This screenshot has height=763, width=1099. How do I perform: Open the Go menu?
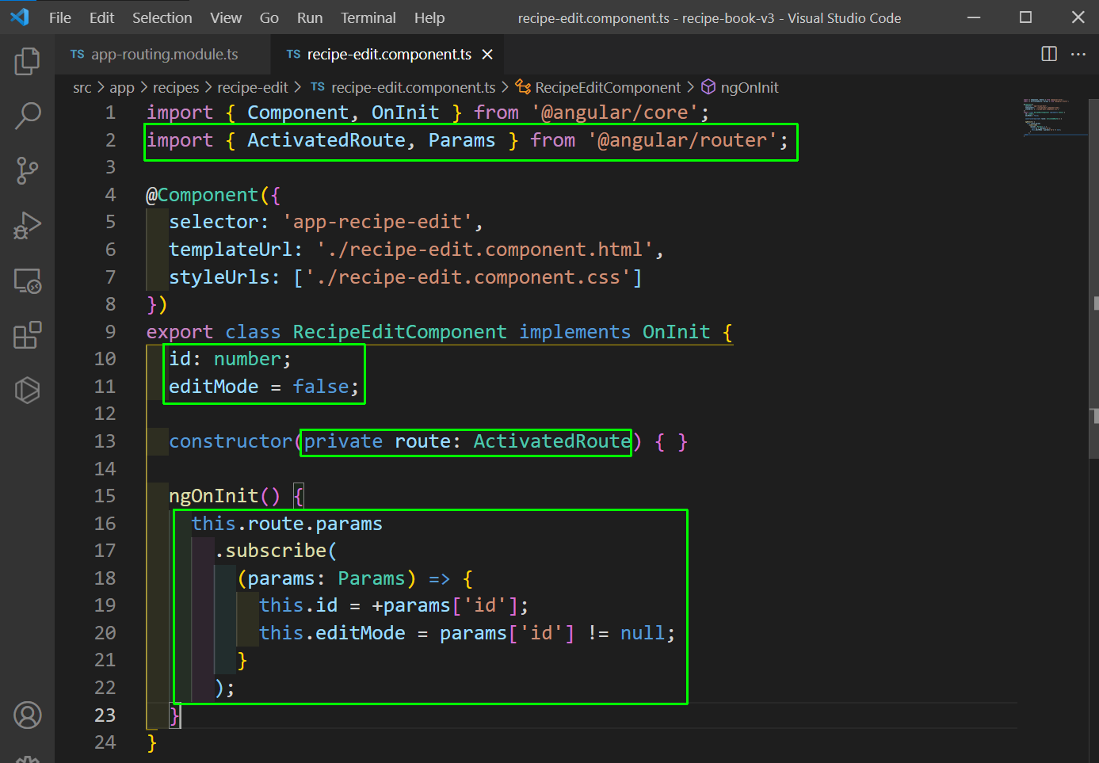point(269,17)
